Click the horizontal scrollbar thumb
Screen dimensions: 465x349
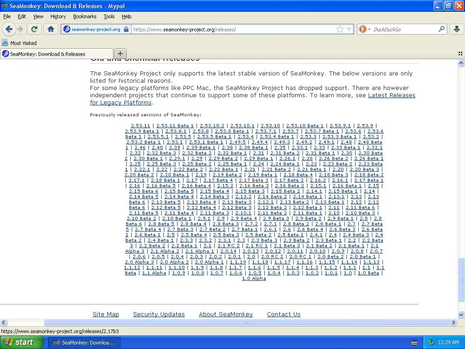click(x=247, y=322)
